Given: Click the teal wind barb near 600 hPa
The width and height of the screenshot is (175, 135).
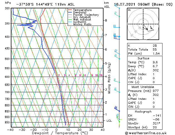Looking at the screenshot, I should pos(117,81).
